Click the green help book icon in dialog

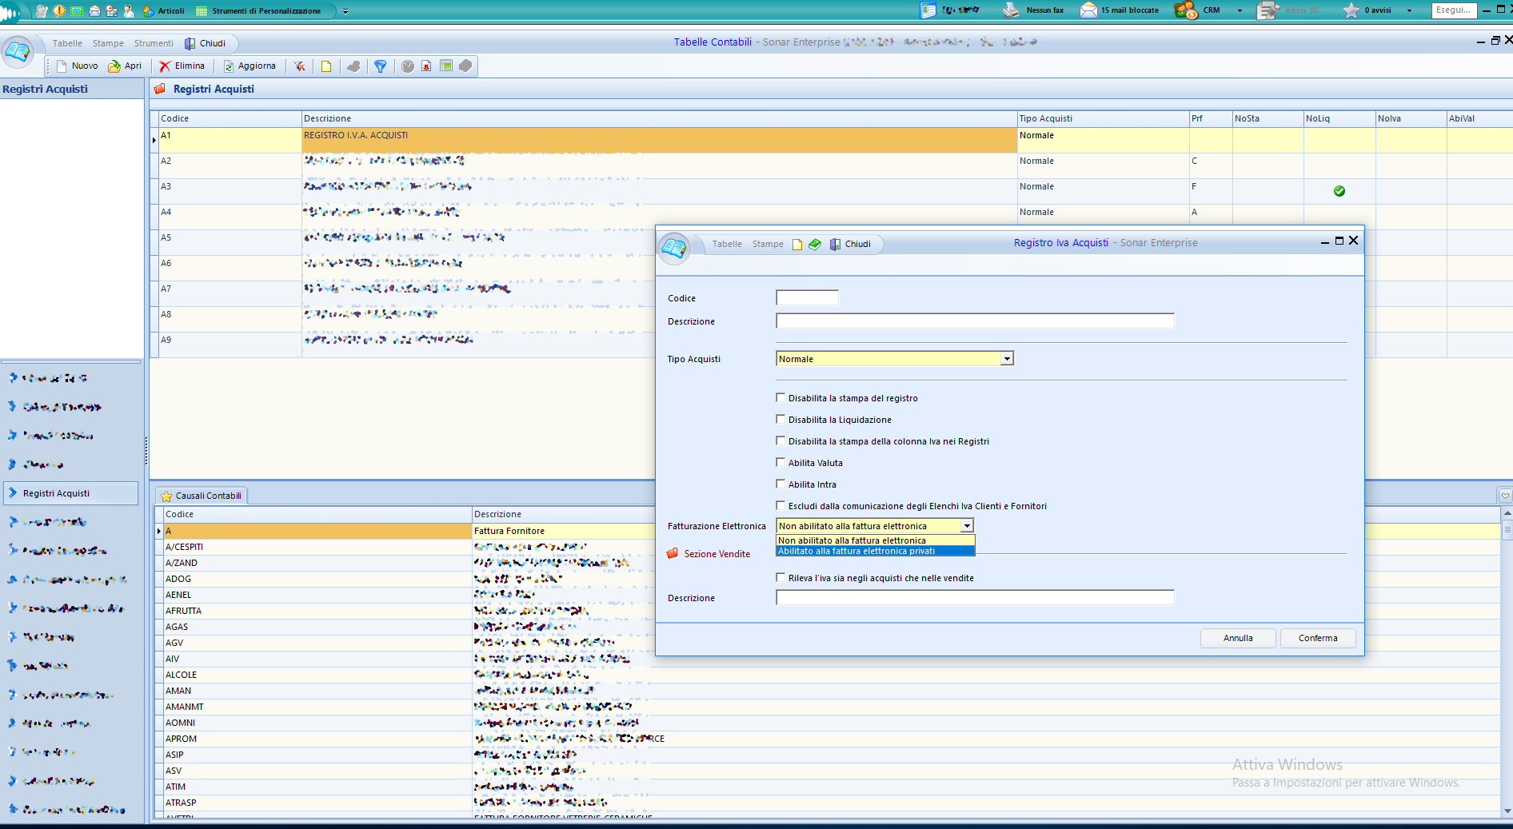coord(815,245)
